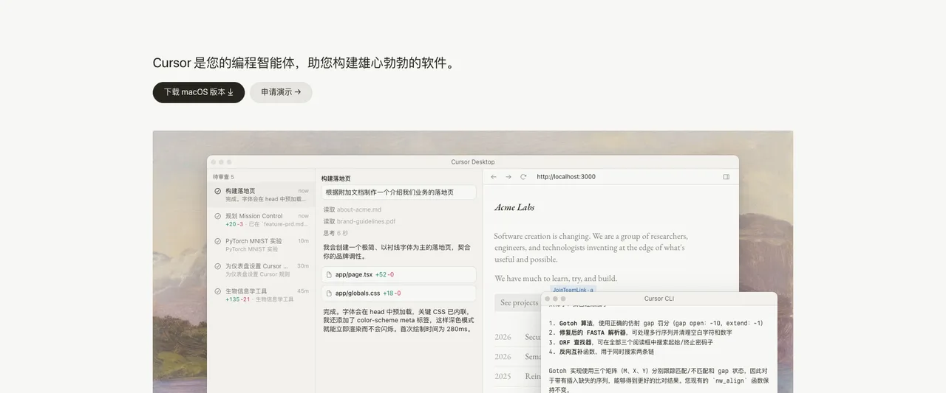The width and height of the screenshot is (946, 393).
Task: Open the app/page.tsx changed file card
Action: point(398,274)
